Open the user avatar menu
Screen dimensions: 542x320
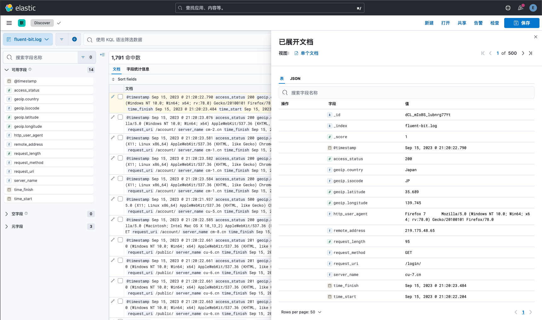[533, 8]
